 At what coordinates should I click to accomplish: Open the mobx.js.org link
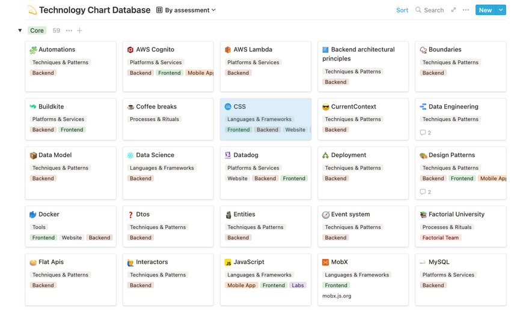337,296
